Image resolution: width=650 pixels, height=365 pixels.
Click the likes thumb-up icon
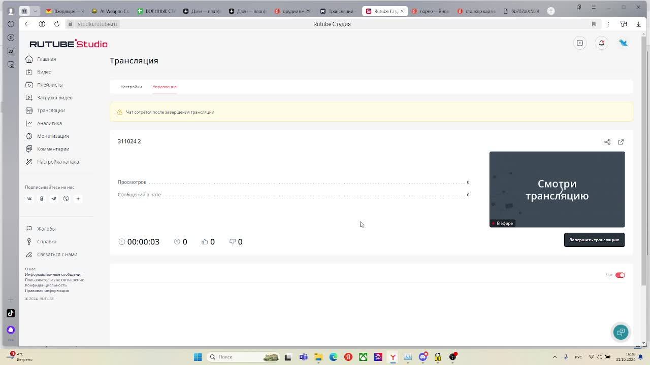pos(205,242)
